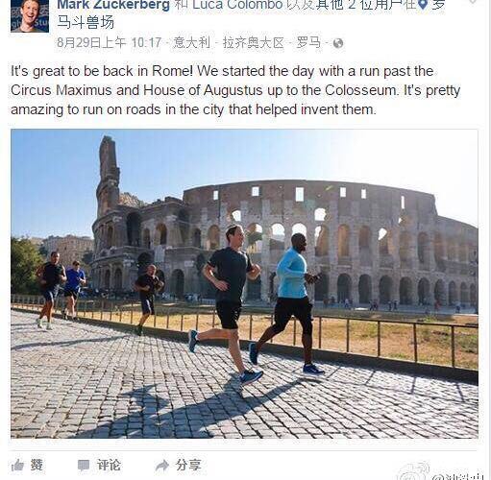Open Luca Colombo's tagged profile link
Screen dimensions: 491x480
[237, 5]
